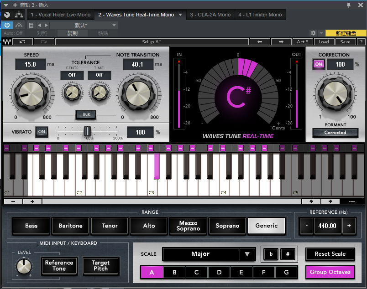Shift keyboard view right with arrow
This screenshot has width=367, height=289.
coord(330,201)
